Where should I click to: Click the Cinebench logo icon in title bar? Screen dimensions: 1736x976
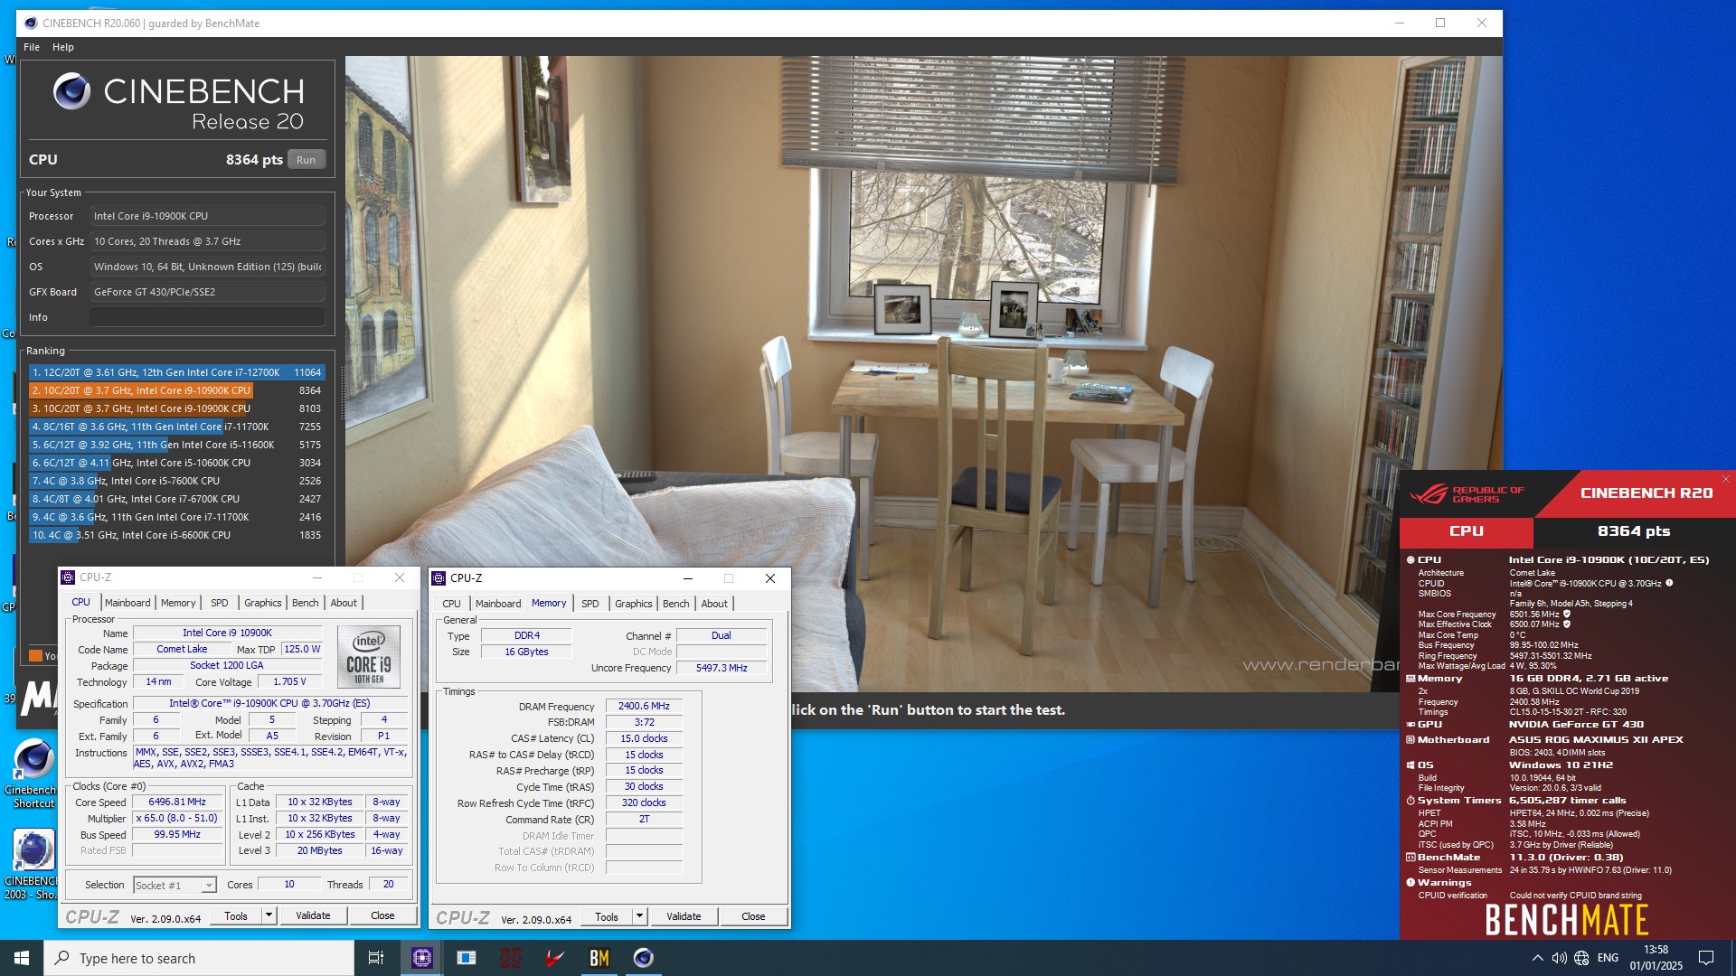click(x=31, y=23)
